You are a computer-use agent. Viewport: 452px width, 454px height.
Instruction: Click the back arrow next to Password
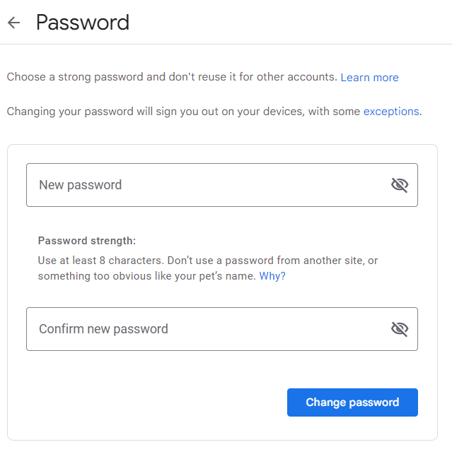point(13,23)
